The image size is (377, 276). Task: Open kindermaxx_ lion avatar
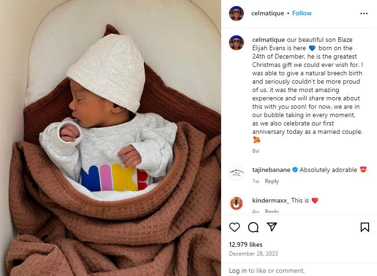click(x=236, y=204)
